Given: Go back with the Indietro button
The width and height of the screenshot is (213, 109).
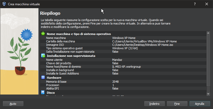Looking at the screenshot, I should pos(155,104).
